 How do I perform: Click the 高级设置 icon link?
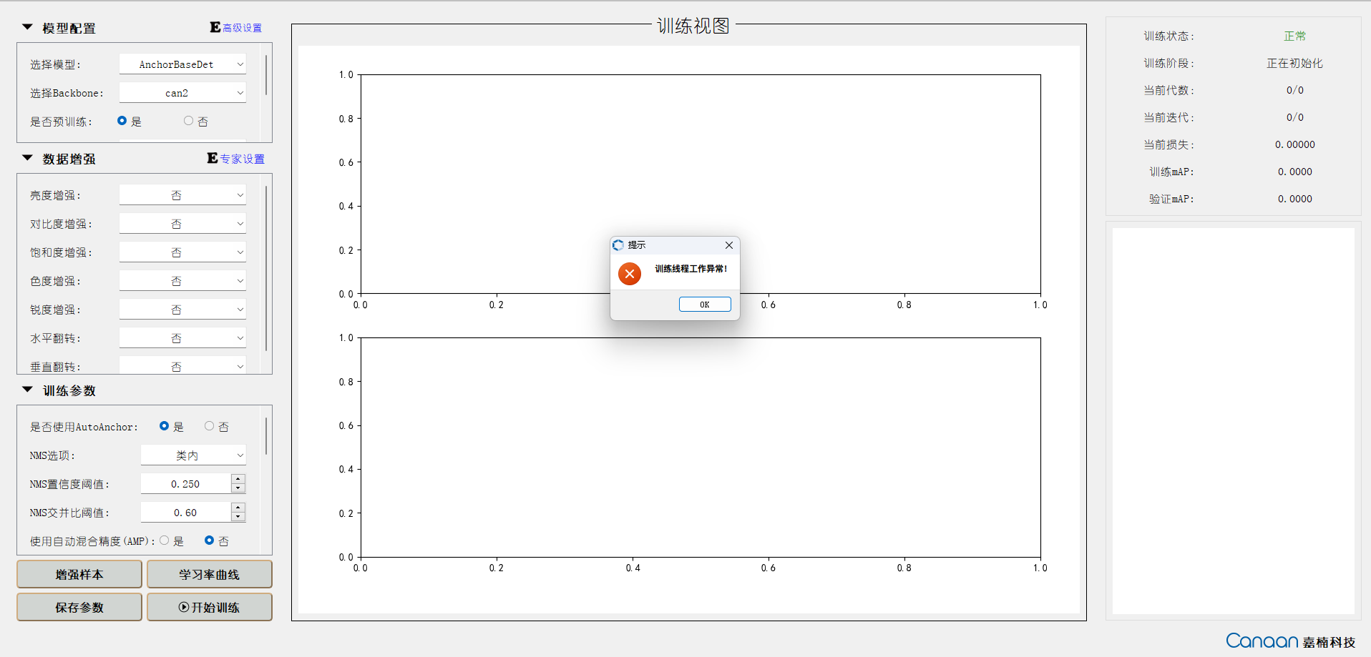(236, 28)
